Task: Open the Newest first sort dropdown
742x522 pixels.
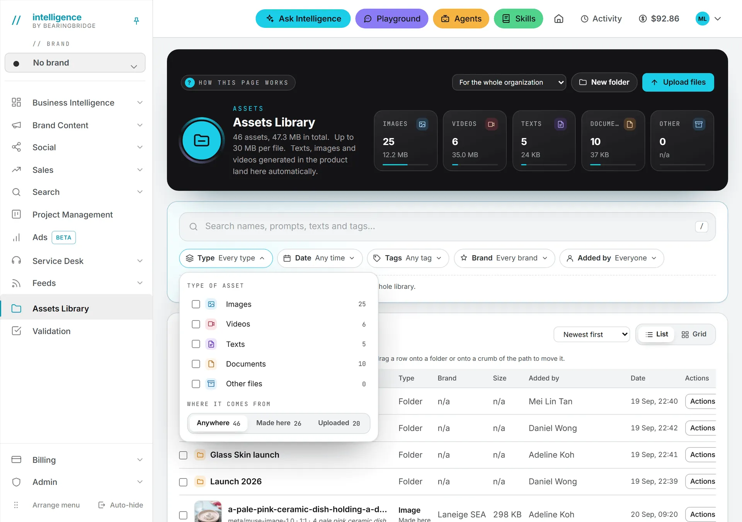Action: (592, 334)
